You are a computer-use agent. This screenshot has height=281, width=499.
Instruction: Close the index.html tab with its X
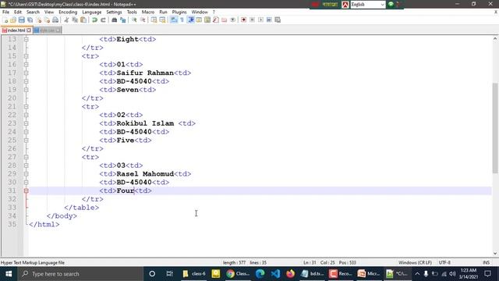29,30
